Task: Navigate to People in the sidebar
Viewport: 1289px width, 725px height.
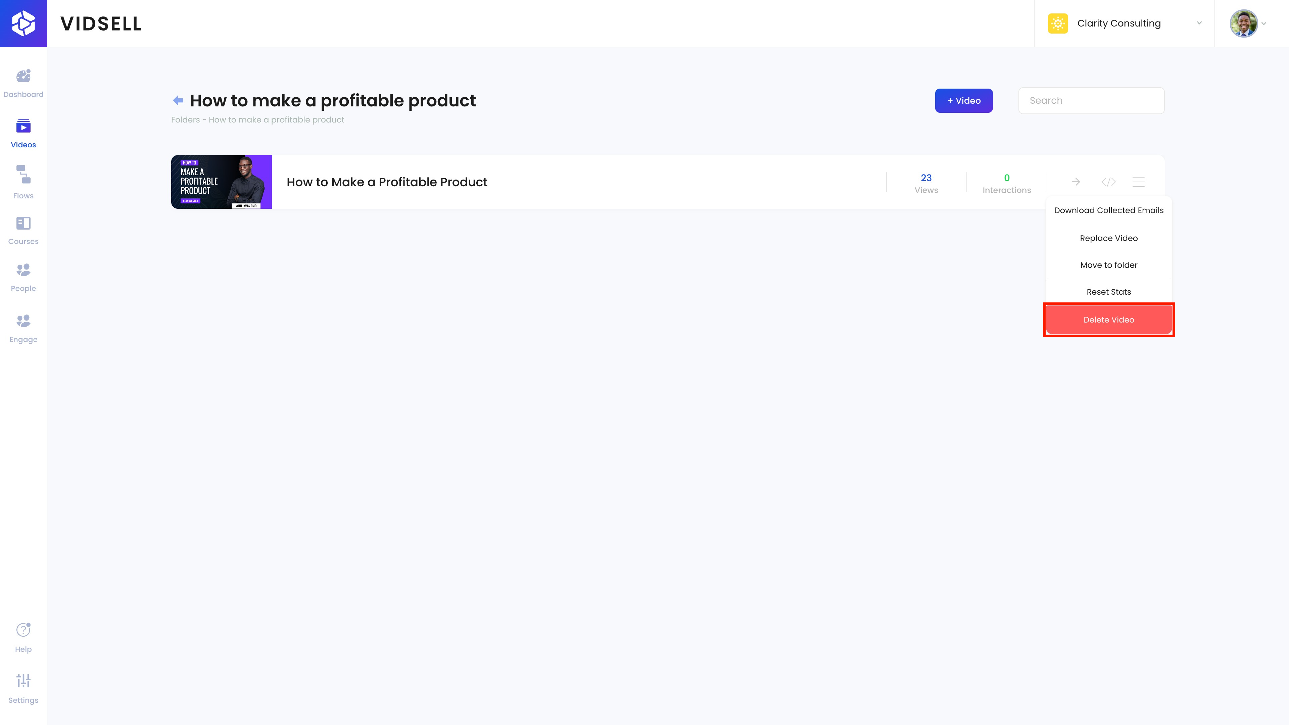Action: click(23, 270)
